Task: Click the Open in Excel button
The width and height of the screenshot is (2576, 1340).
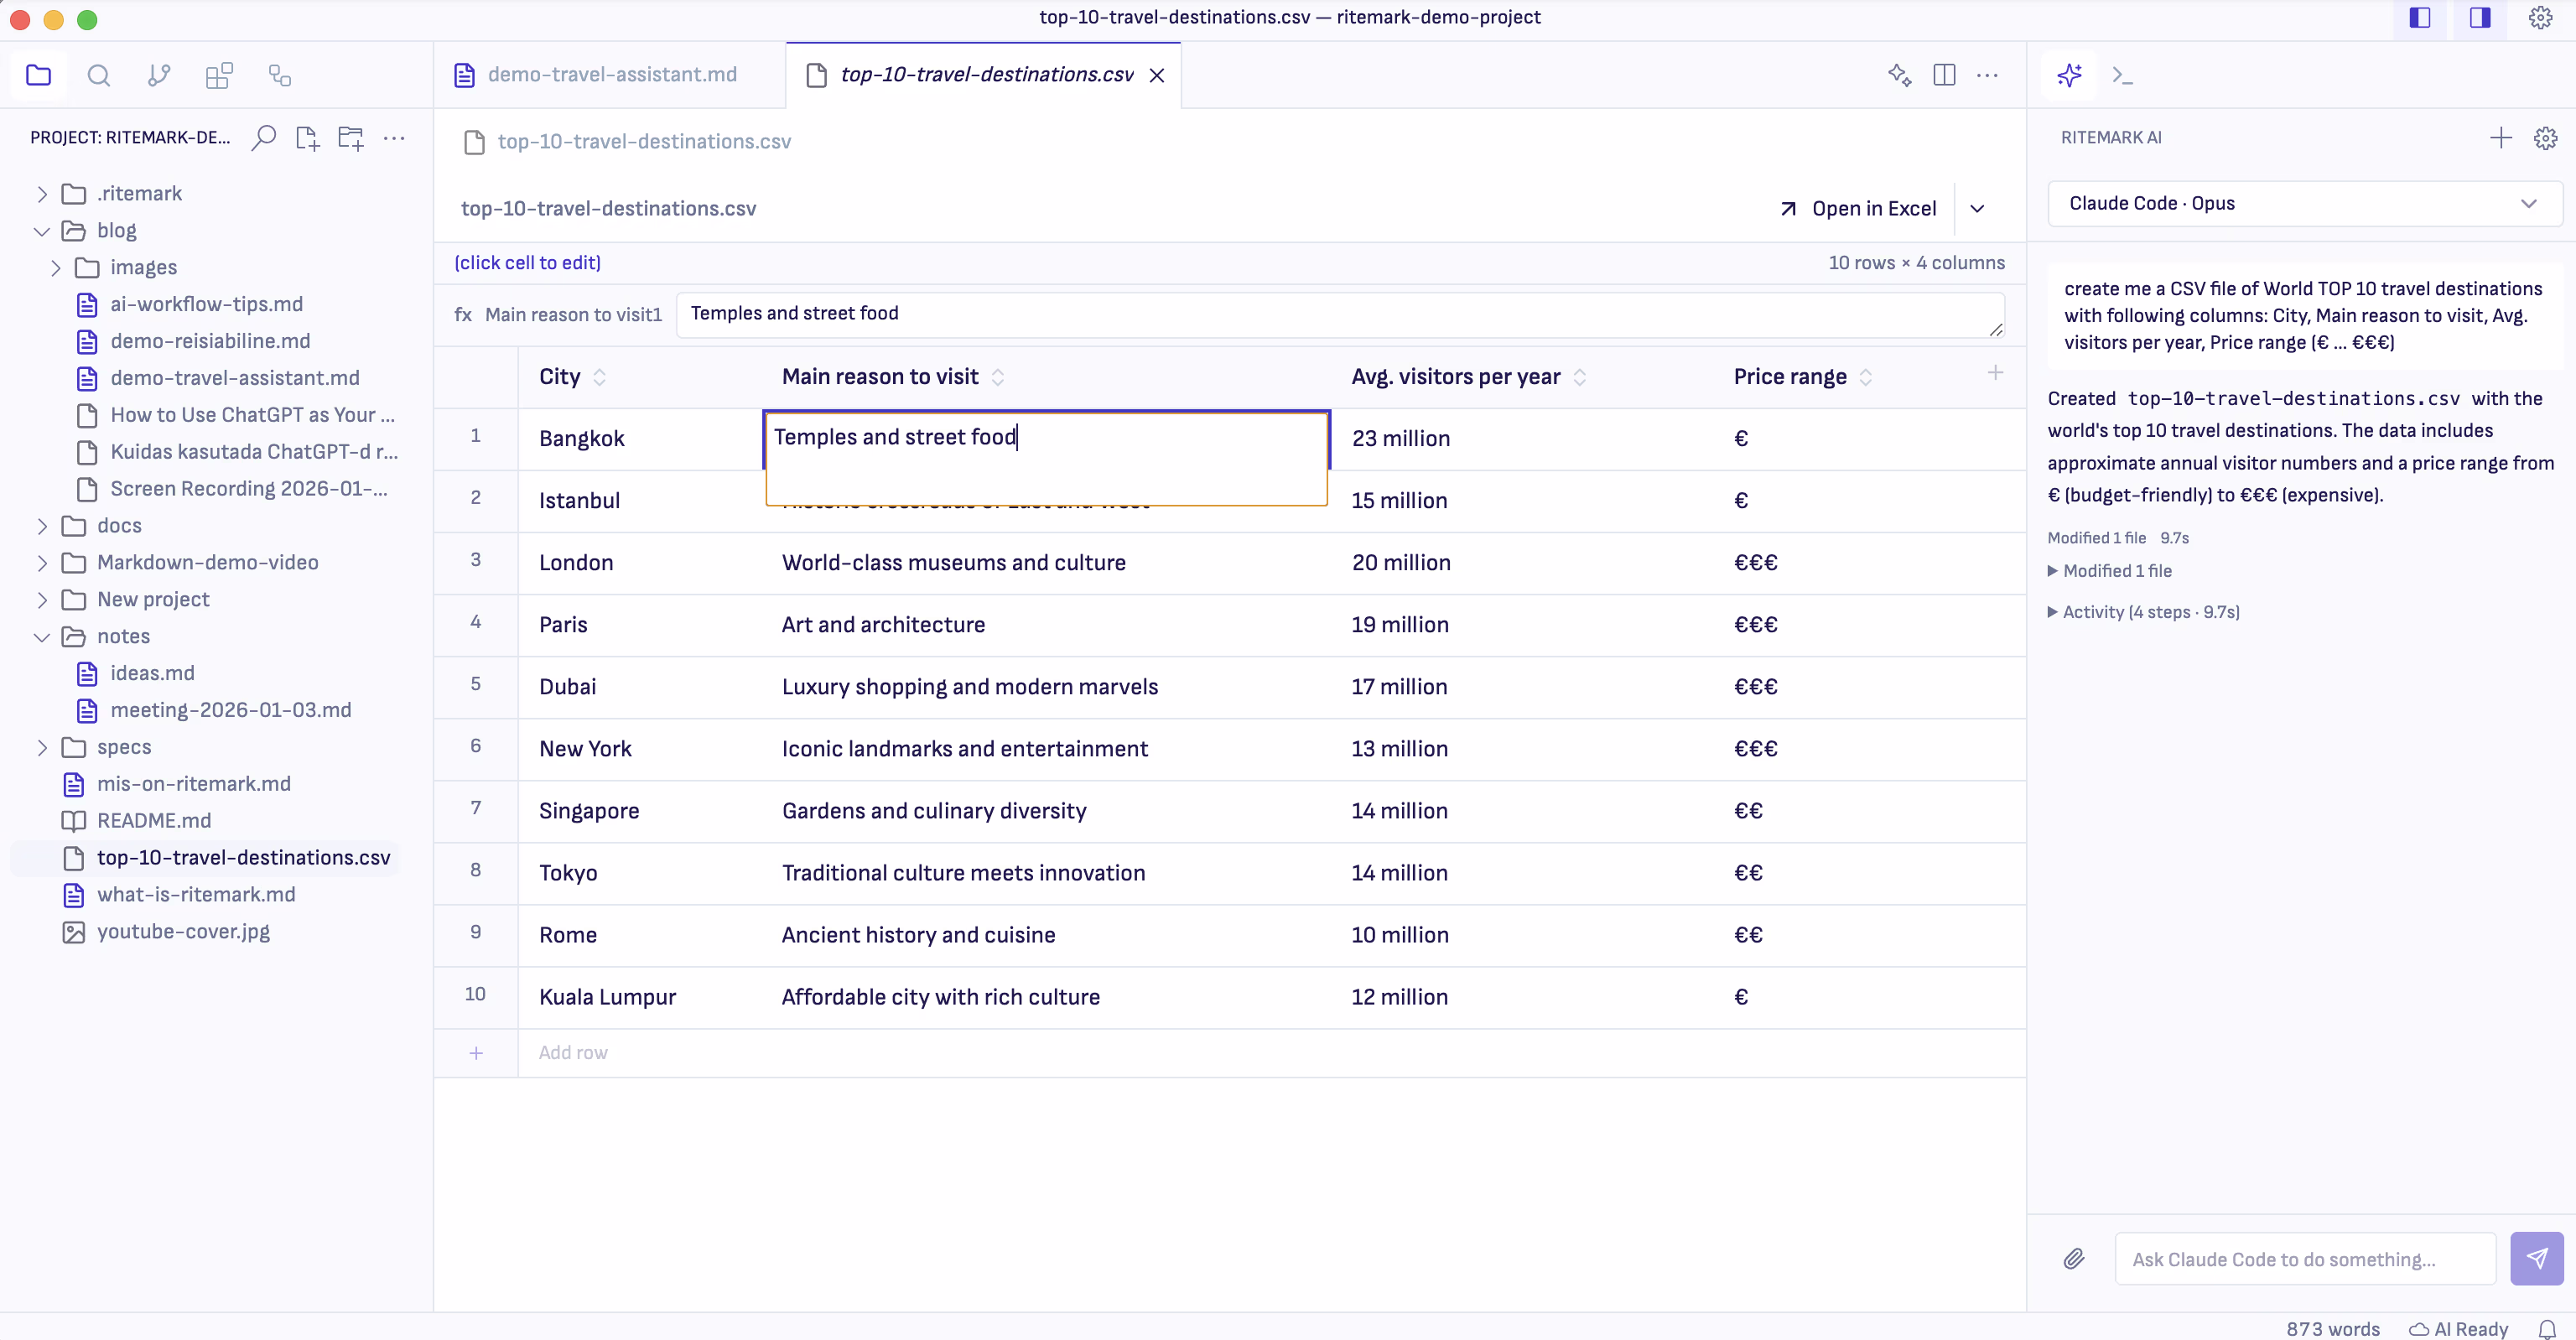Action: coord(1859,209)
